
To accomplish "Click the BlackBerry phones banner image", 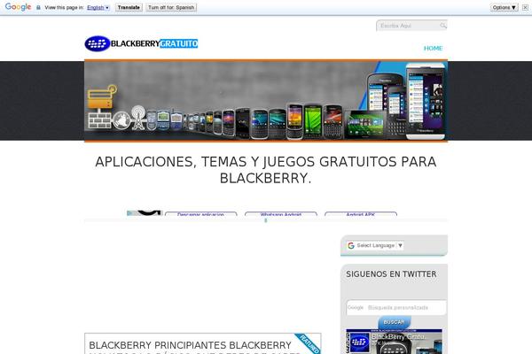I will [266, 101].
